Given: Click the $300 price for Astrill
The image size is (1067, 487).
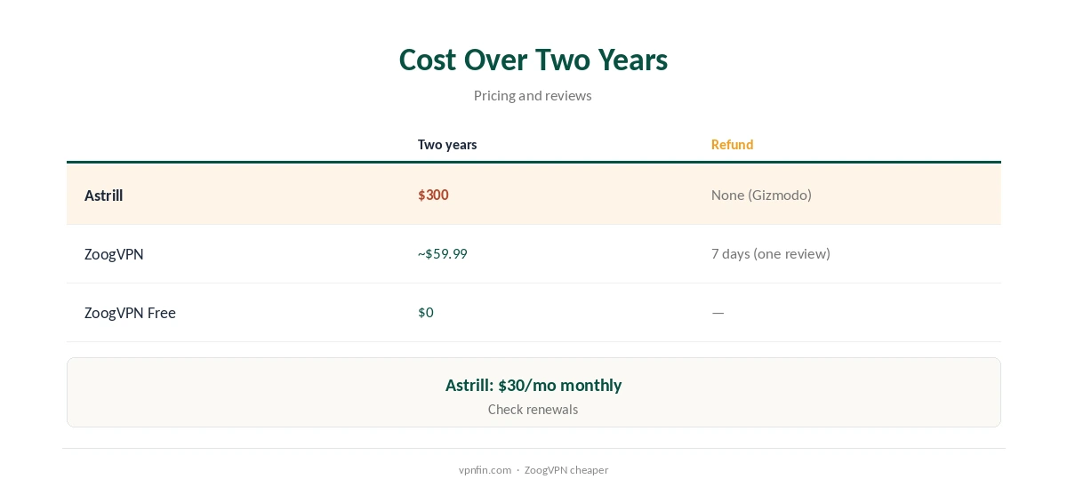Looking at the screenshot, I should (x=433, y=195).
